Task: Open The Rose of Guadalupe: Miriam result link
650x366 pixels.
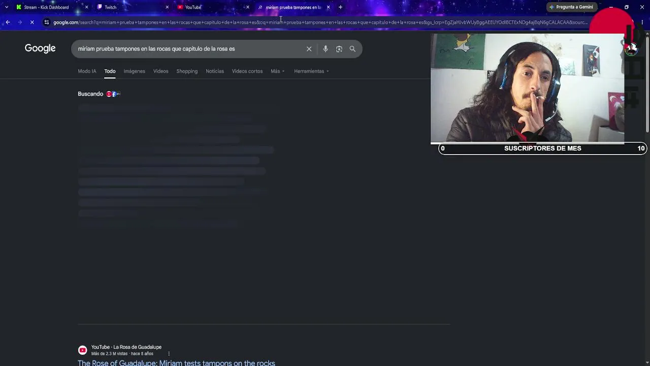Action: pyautogui.click(x=176, y=362)
